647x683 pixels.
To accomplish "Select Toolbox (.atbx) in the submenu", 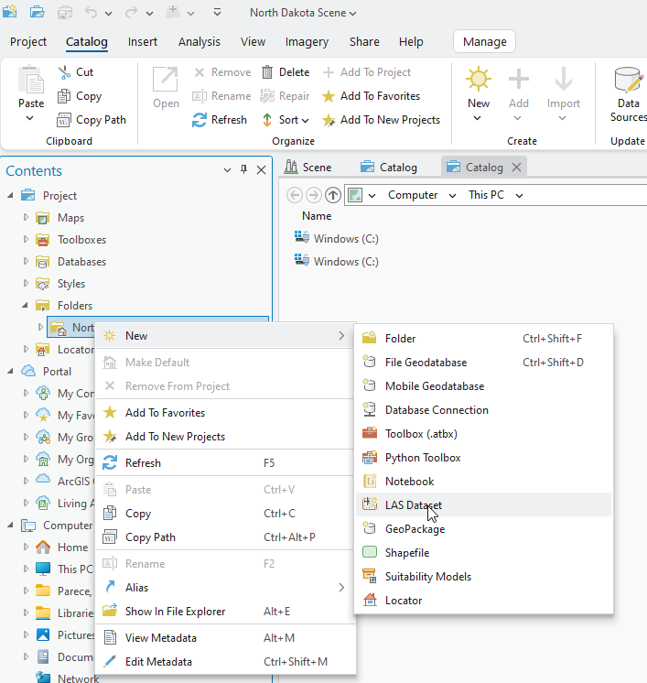I will (x=483, y=434).
